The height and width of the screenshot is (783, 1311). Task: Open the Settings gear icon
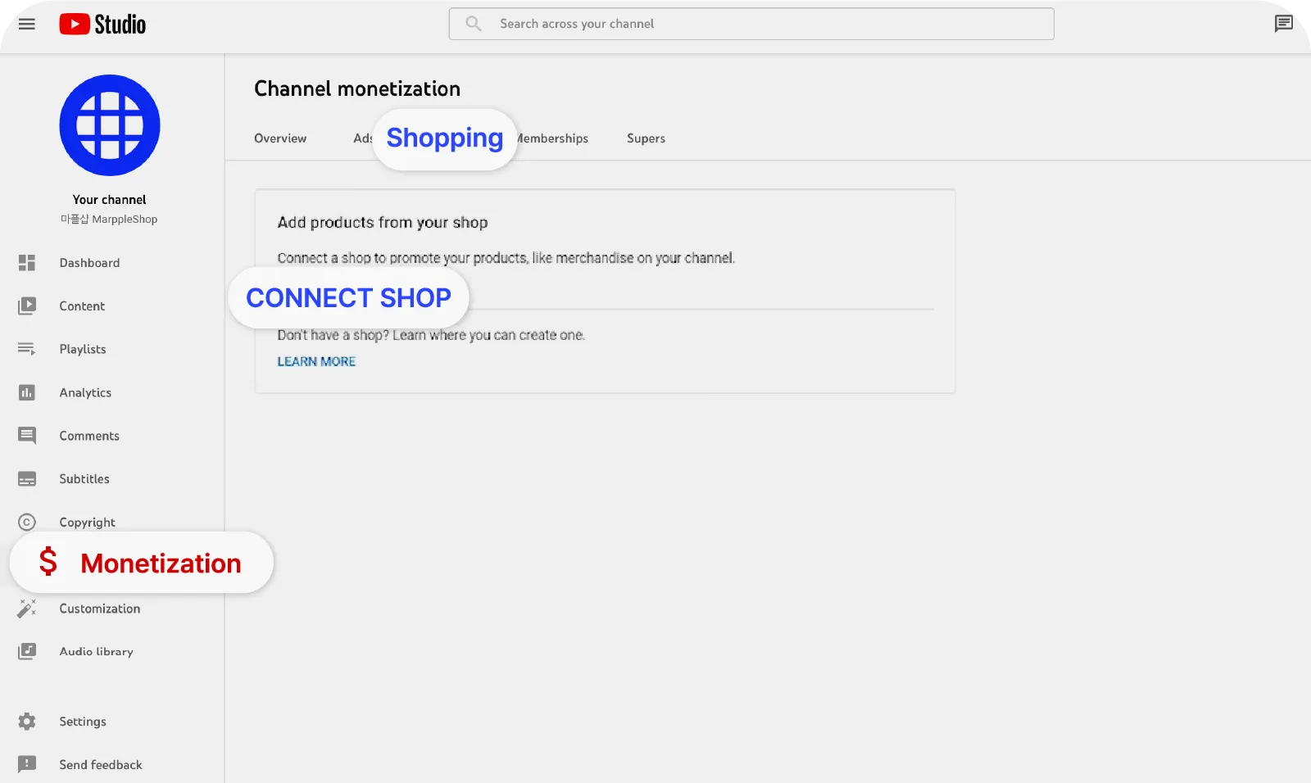[27, 722]
